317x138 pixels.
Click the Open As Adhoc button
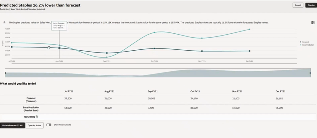(34, 125)
